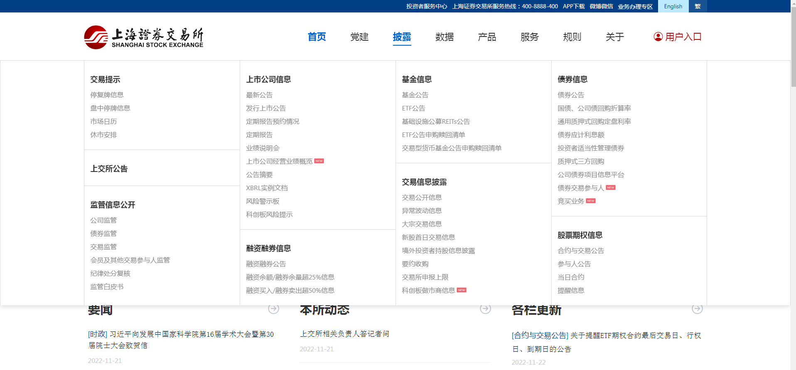Open 债券监管 link
Image resolution: width=796 pixels, height=370 pixels.
[x=103, y=233]
